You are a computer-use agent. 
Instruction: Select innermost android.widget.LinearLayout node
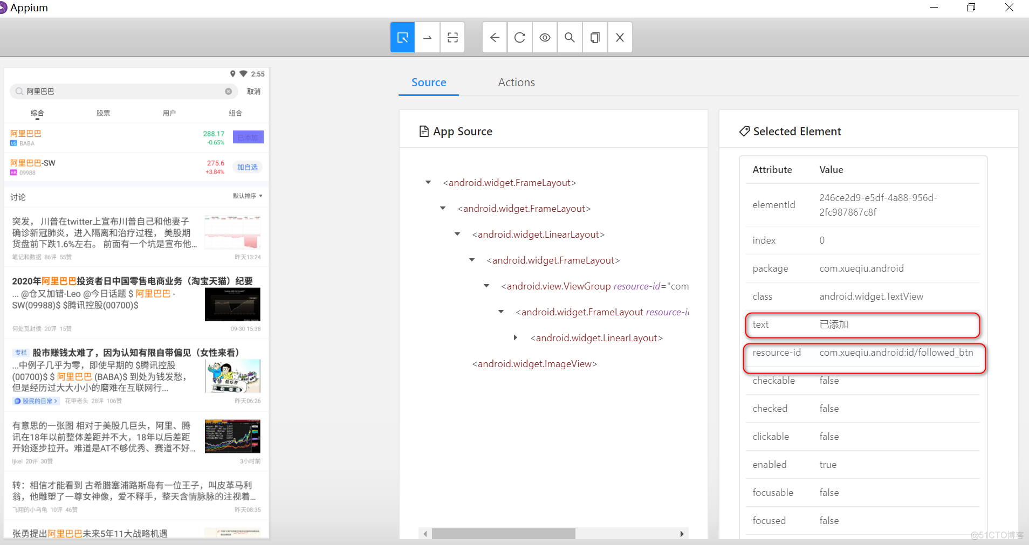(x=596, y=338)
